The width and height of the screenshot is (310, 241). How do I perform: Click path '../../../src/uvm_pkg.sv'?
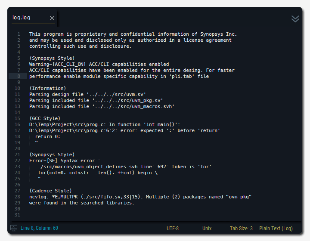pos(127,101)
